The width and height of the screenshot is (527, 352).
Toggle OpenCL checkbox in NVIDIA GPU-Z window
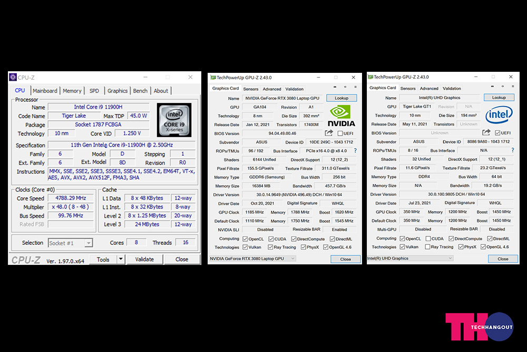(x=245, y=239)
